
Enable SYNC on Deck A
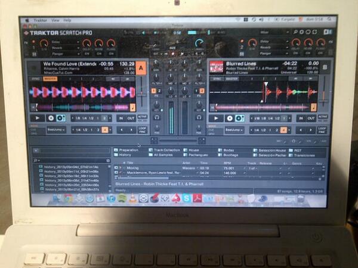coord(36,79)
